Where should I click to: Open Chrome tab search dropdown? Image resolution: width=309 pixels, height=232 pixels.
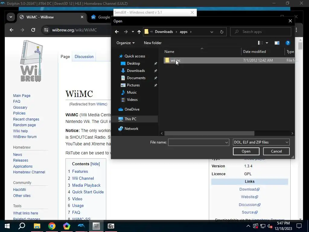[11, 17]
